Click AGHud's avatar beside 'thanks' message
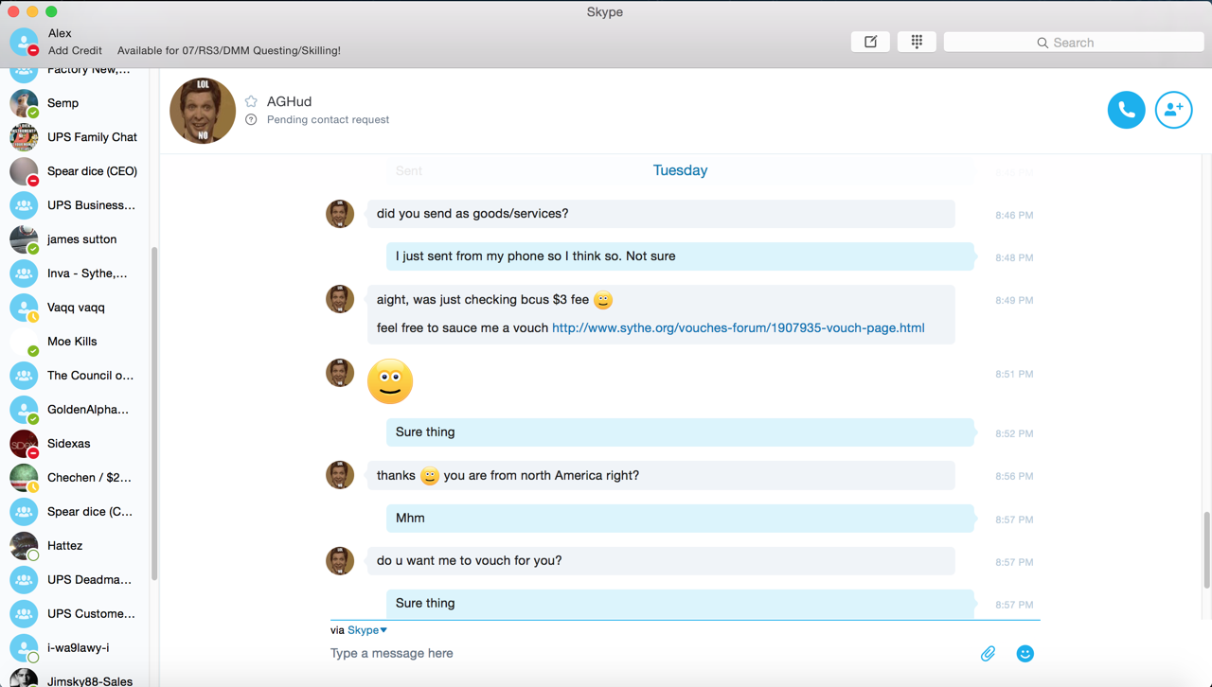 340,475
